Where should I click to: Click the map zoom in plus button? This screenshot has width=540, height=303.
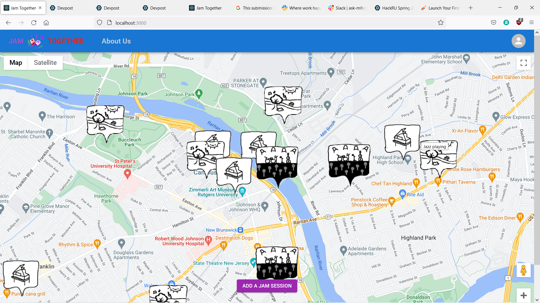(523, 295)
